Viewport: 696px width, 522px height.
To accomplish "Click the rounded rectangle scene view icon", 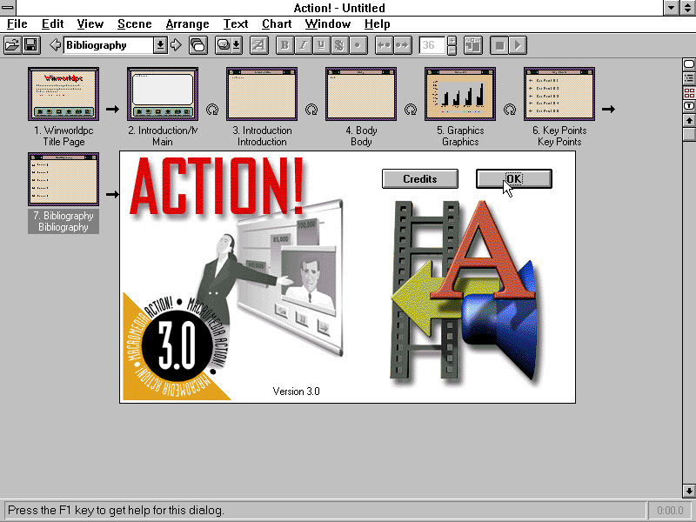I will coord(689,64).
